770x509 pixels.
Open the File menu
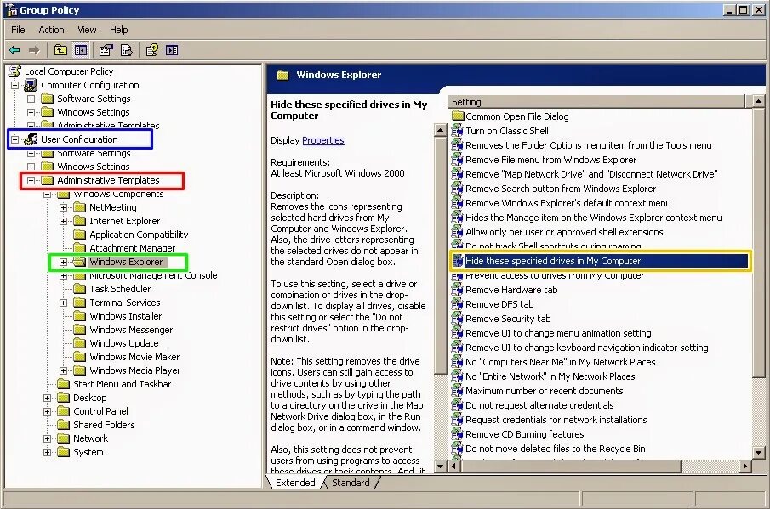pos(18,30)
